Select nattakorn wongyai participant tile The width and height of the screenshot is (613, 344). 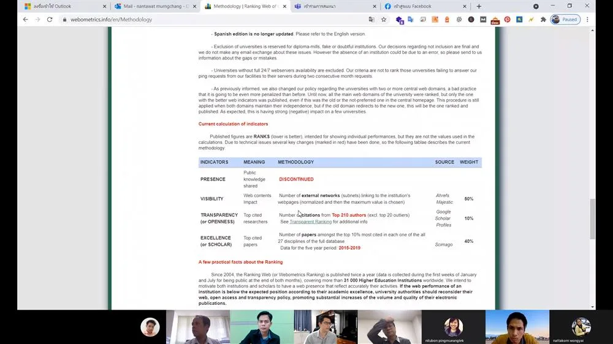point(581,327)
